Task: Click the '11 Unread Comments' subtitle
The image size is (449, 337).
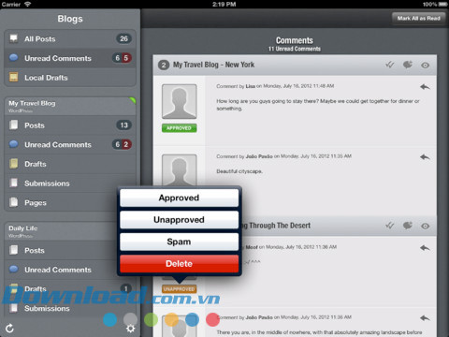Action: click(295, 49)
